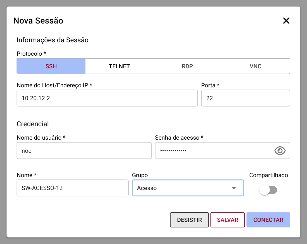This screenshot has width=307, height=244.
Task: Toggle the Compartilhado switch
Action: pyautogui.click(x=268, y=190)
